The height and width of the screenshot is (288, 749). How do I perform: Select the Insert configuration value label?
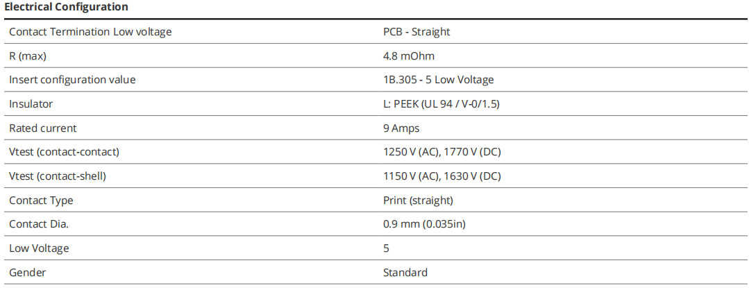(x=72, y=80)
